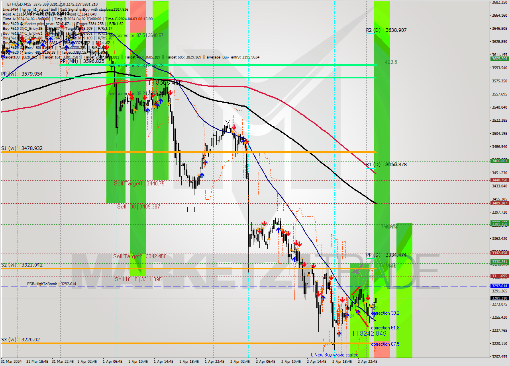The height and width of the screenshot is (366, 510).
Task: Click the 3682.350 price axis value
Action: pyautogui.click(x=500, y=2)
